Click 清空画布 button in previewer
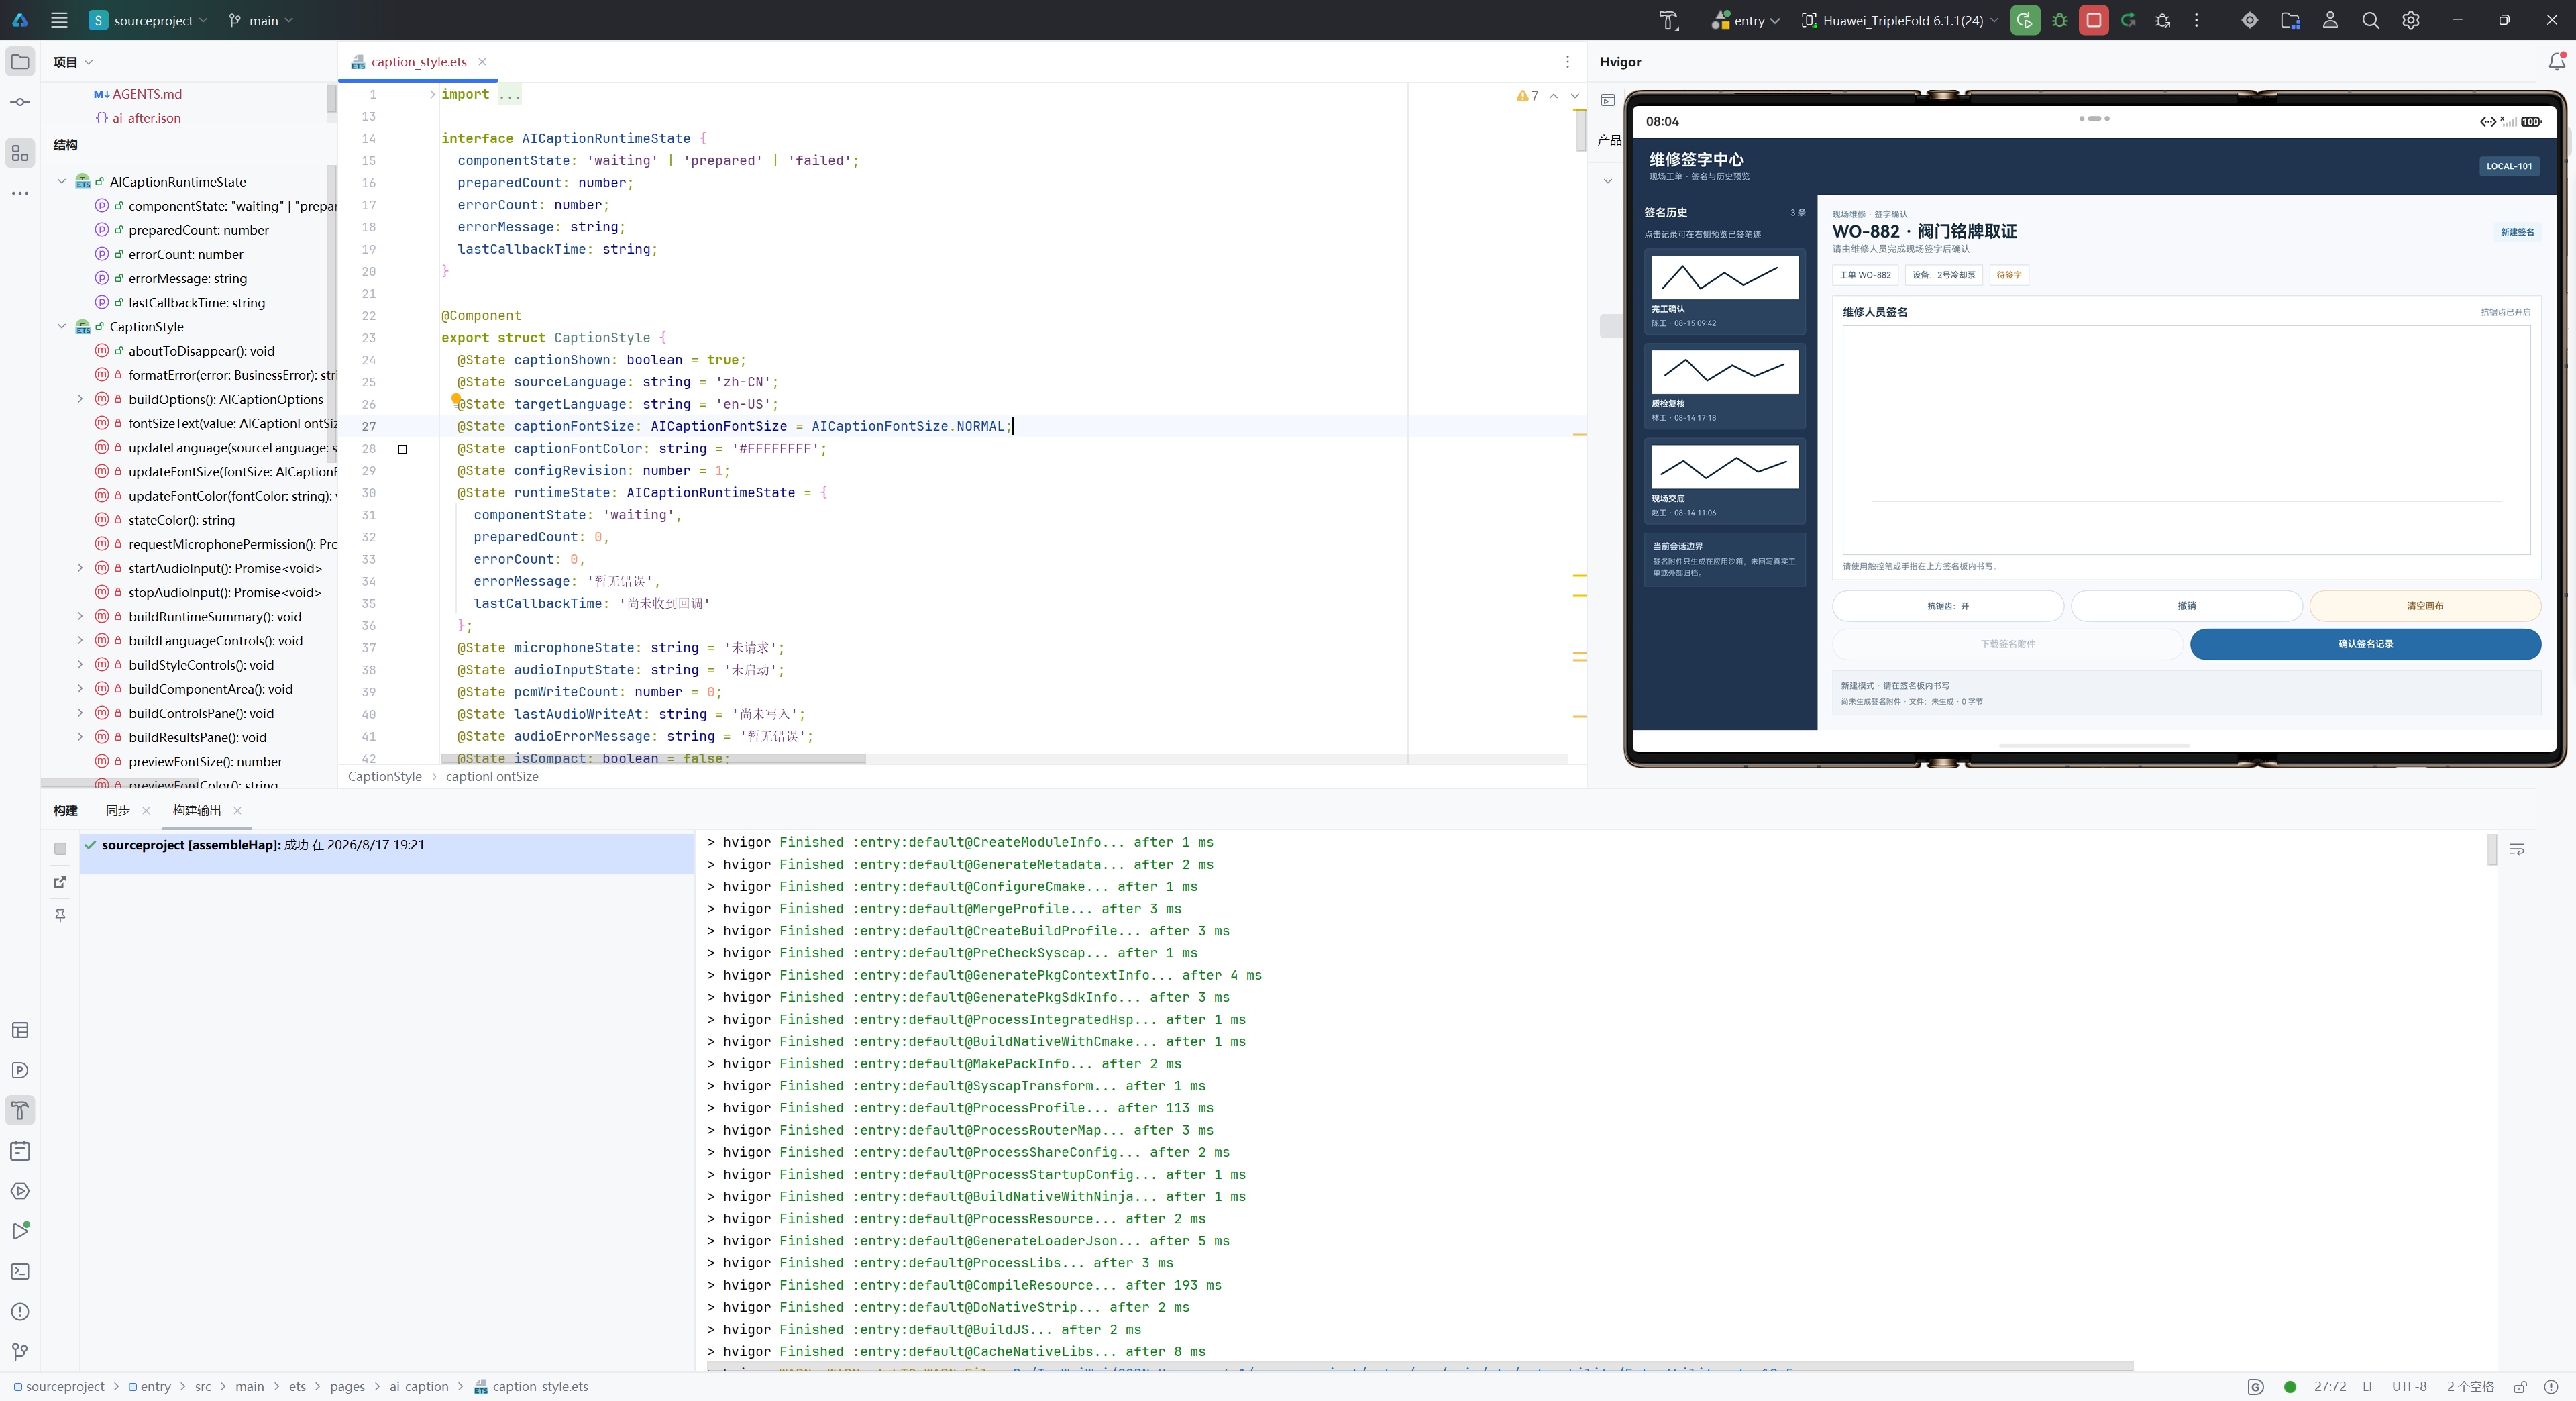The image size is (2576, 1401). tap(2425, 606)
